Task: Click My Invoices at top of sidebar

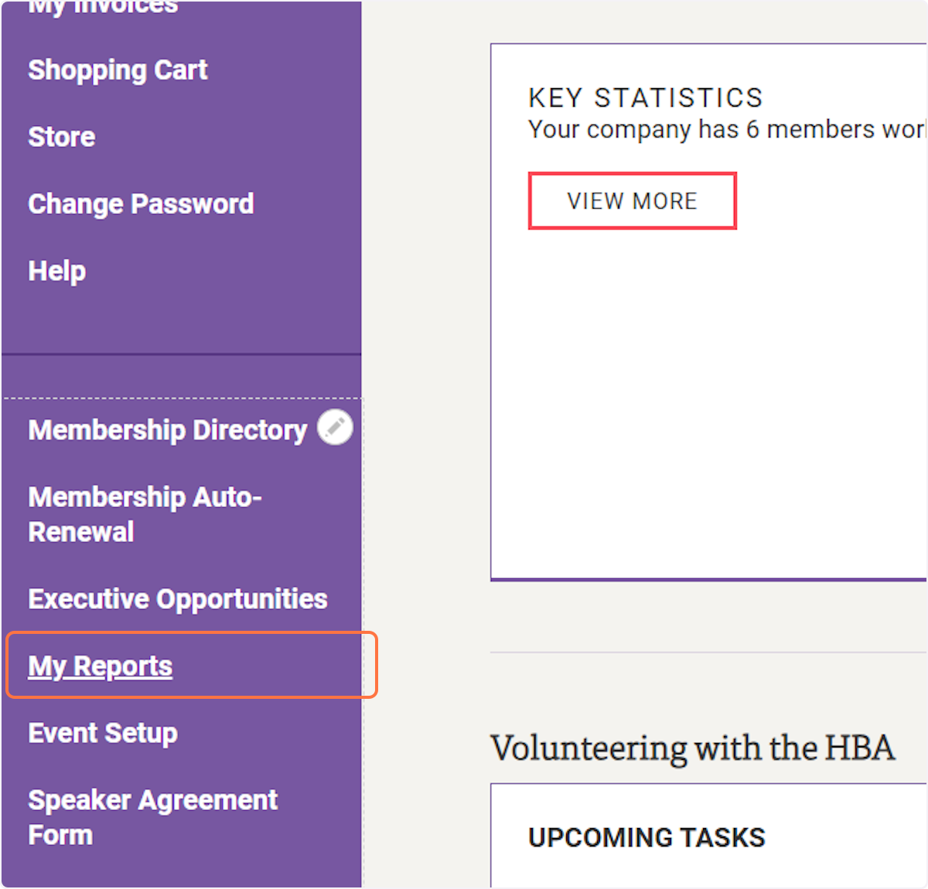Action: [103, 8]
